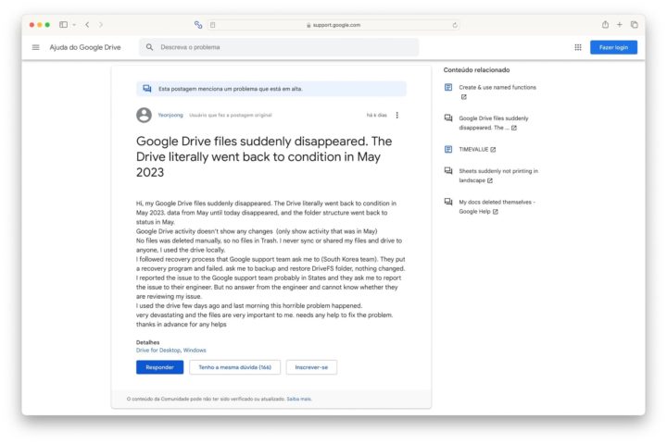Go back with the Safari back arrow
This screenshot has width=667, height=444.
pos(87,25)
